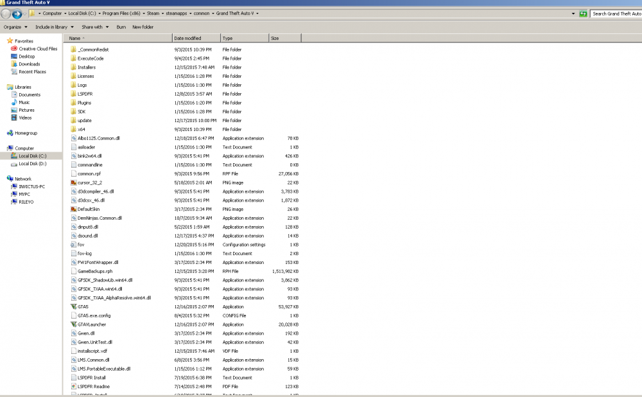642x397 pixels.
Task: Click the Creative Cloud Files icon
Action: pyautogui.click(x=14, y=48)
